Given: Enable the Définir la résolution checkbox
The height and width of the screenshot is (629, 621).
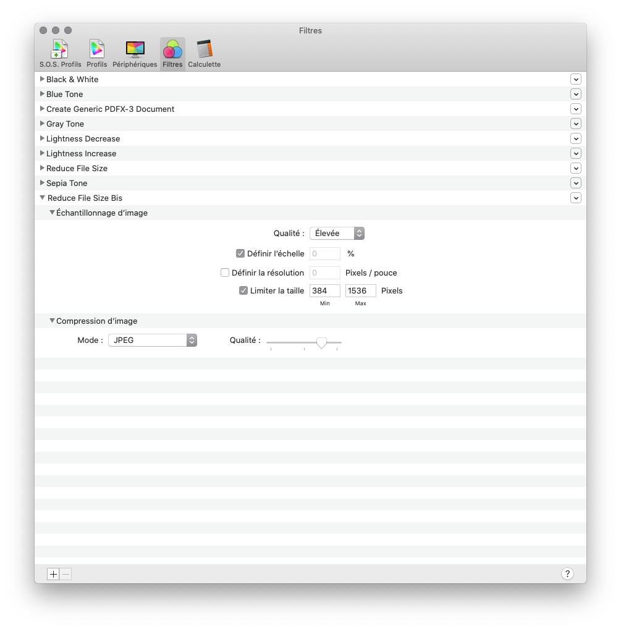Looking at the screenshot, I should point(225,272).
